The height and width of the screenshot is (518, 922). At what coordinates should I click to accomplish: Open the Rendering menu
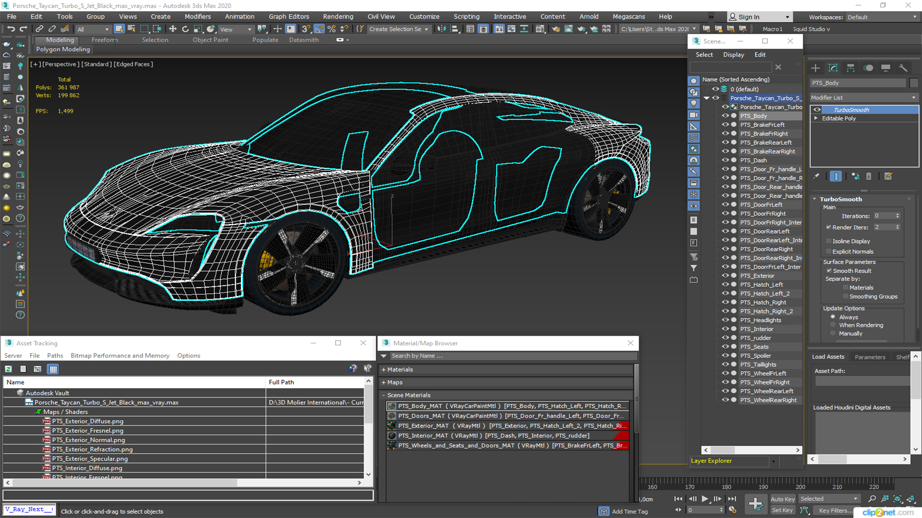[x=338, y=17]
